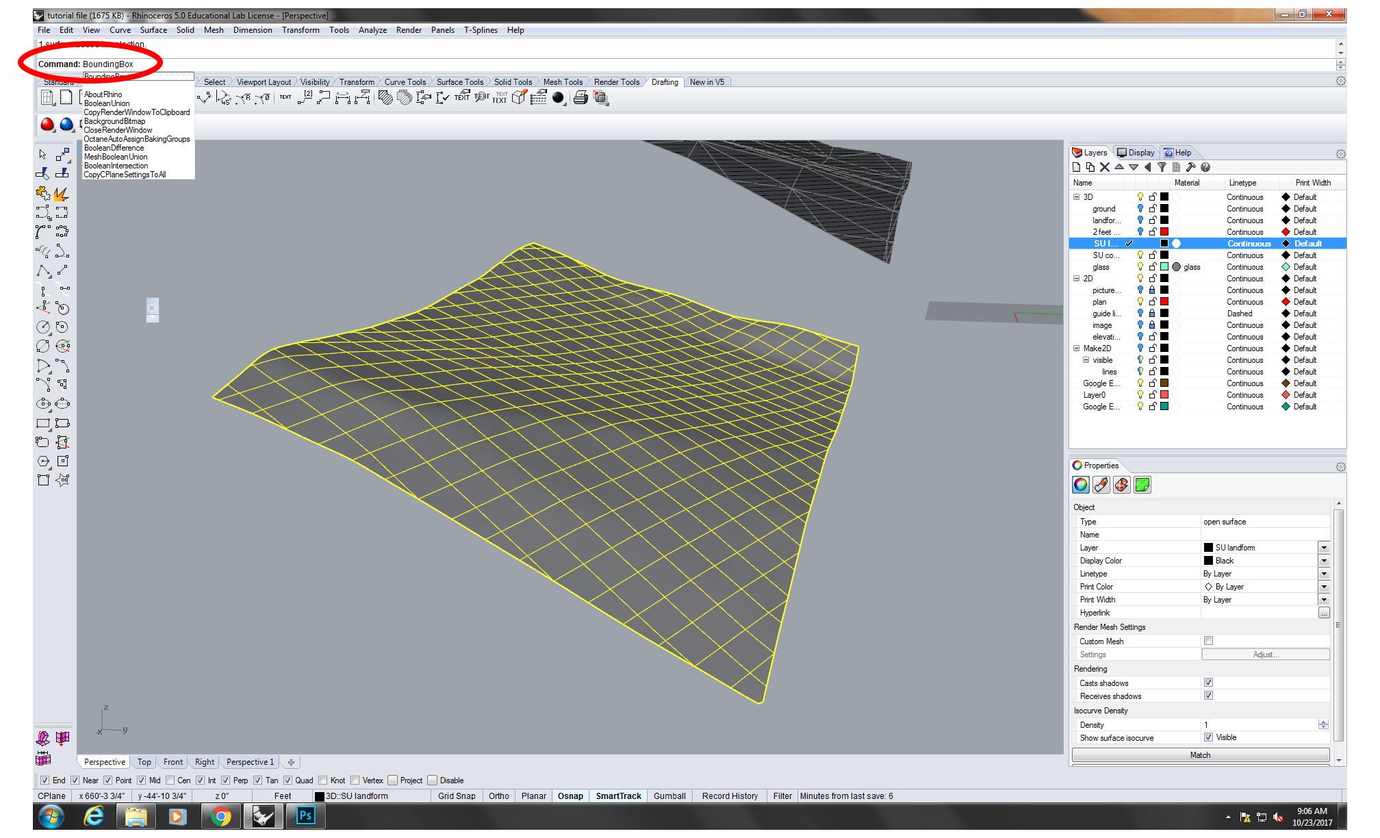Click the Join puzzle-piece tool icon

point(42,194)
